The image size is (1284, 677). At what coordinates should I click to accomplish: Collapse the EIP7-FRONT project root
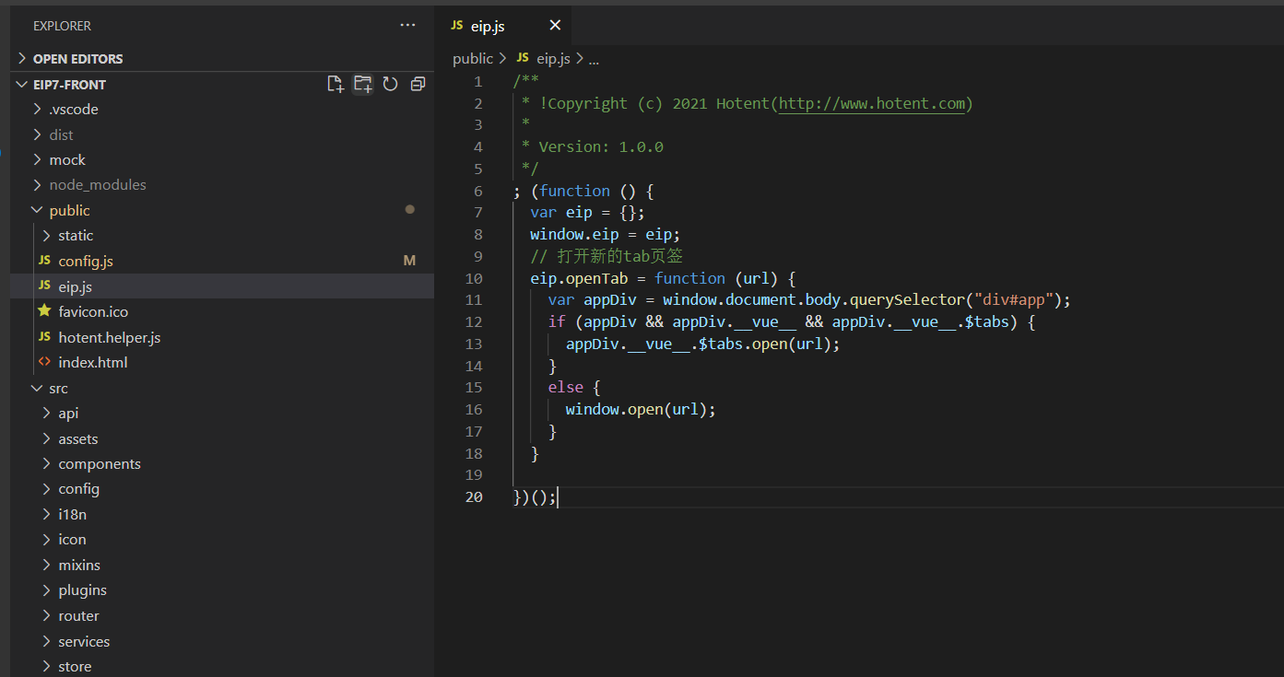pos(69,84)
